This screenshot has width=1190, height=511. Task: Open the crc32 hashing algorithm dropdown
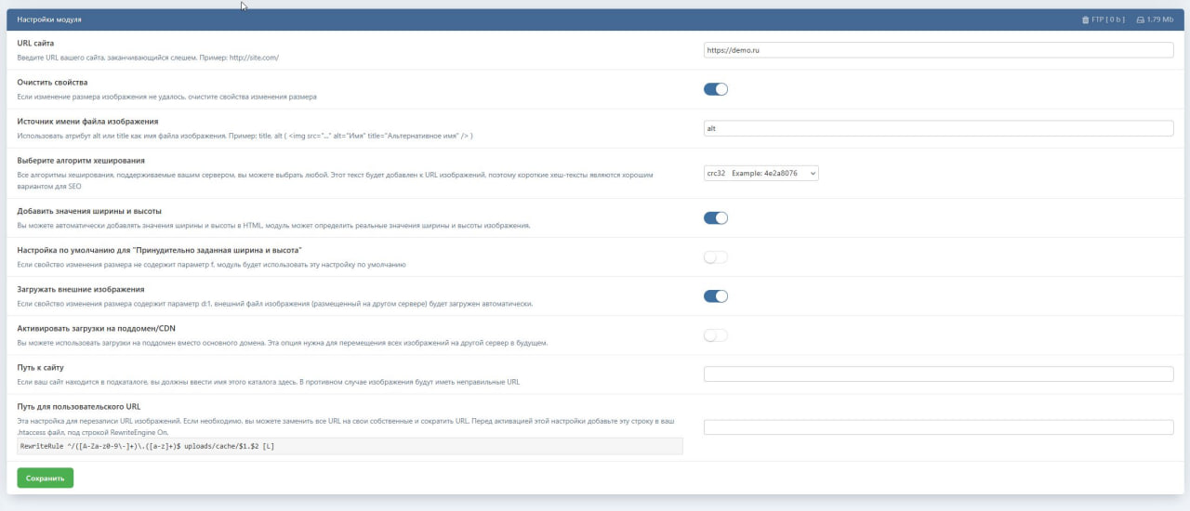pos(760,173)
